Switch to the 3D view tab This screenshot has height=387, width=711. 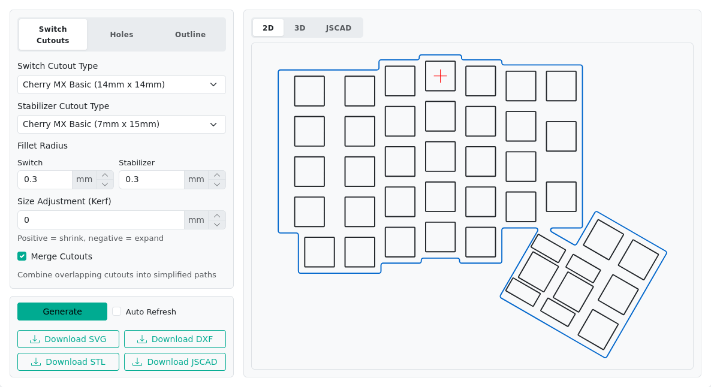coord(300,28)
